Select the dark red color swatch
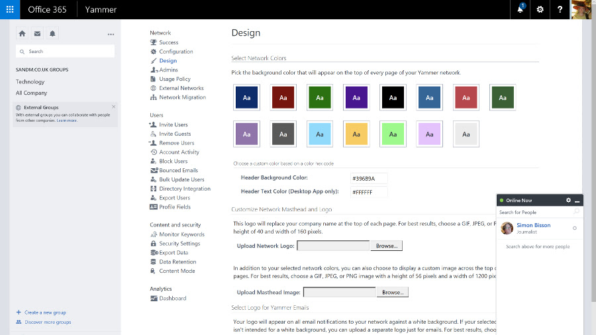 click(x=283, y=97)
